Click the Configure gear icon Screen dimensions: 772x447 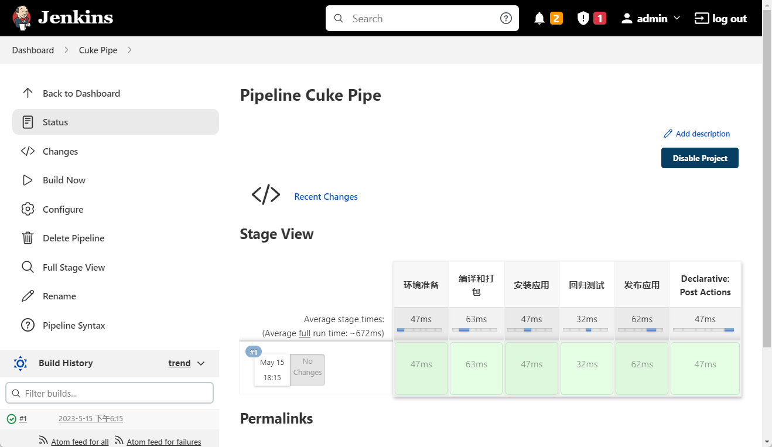pos(28,209)
